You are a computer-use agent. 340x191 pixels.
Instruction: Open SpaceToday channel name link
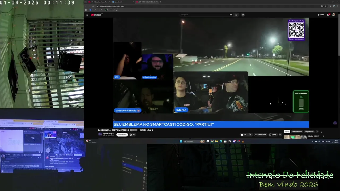point(108,134)
